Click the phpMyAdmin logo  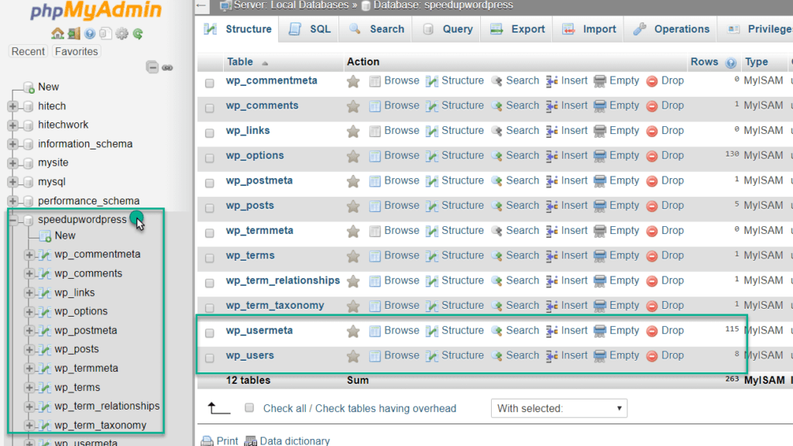96,11
